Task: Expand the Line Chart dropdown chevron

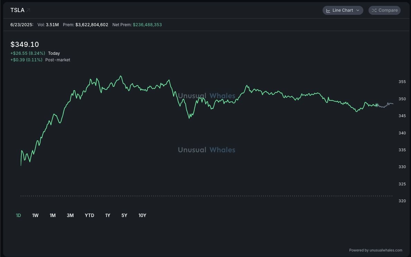Action: pos(358,10)
